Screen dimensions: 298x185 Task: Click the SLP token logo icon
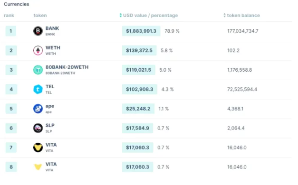[38, 128]
